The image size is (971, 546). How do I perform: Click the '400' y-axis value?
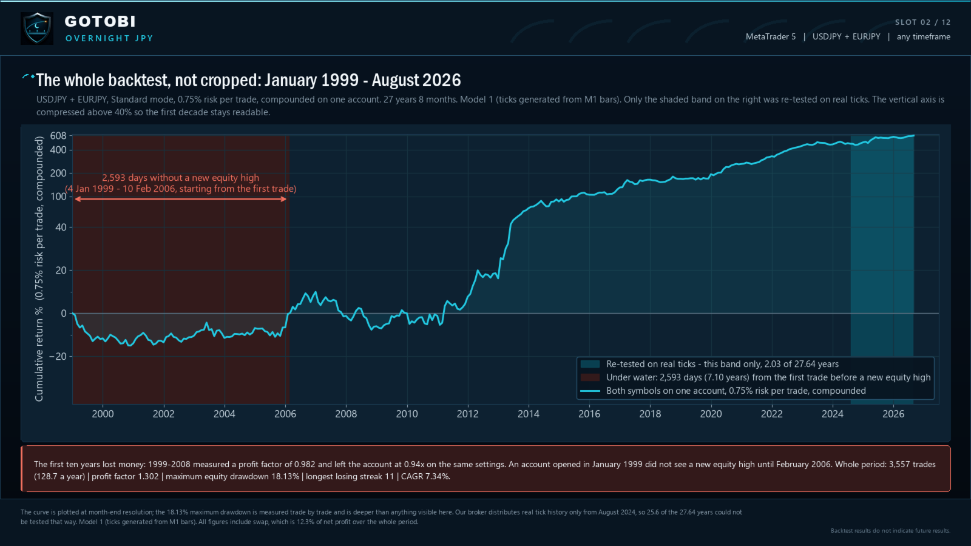[x=58, y=150]
